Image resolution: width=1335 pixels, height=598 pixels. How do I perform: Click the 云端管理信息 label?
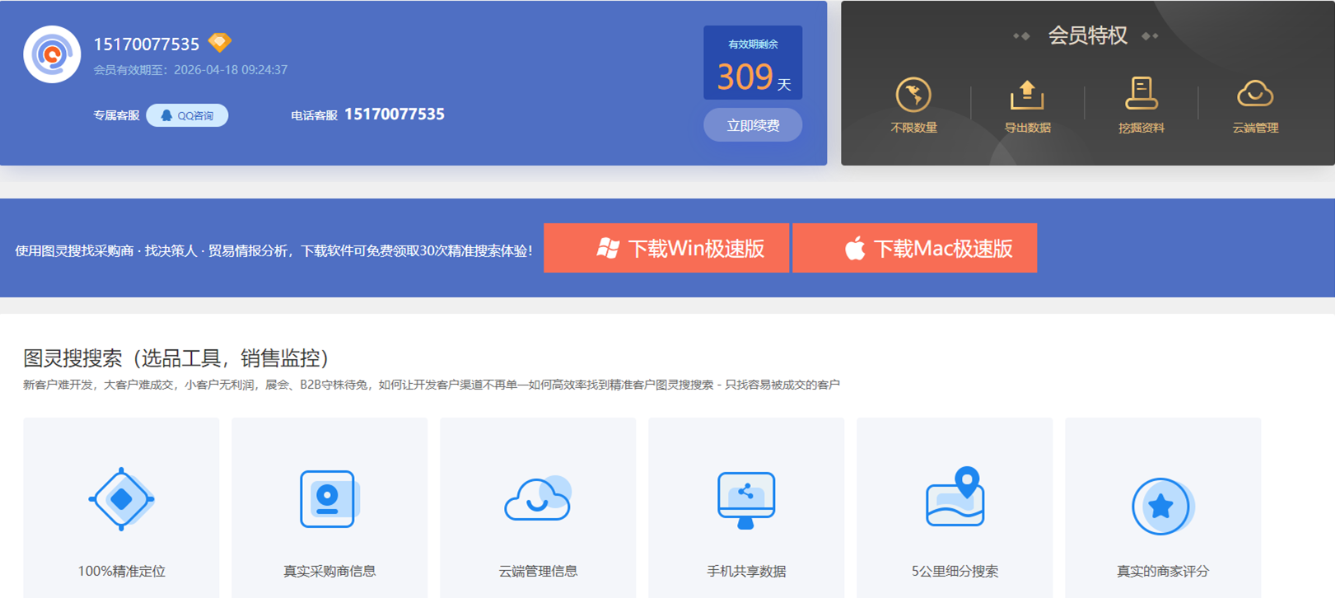coord(538,571)
